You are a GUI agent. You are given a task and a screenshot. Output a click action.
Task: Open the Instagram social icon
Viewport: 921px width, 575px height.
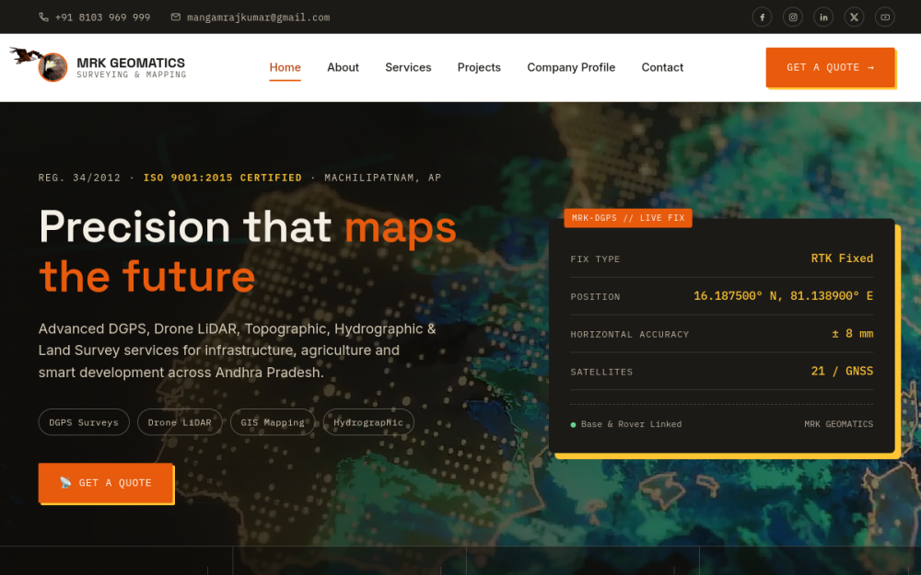coord(792,17)
